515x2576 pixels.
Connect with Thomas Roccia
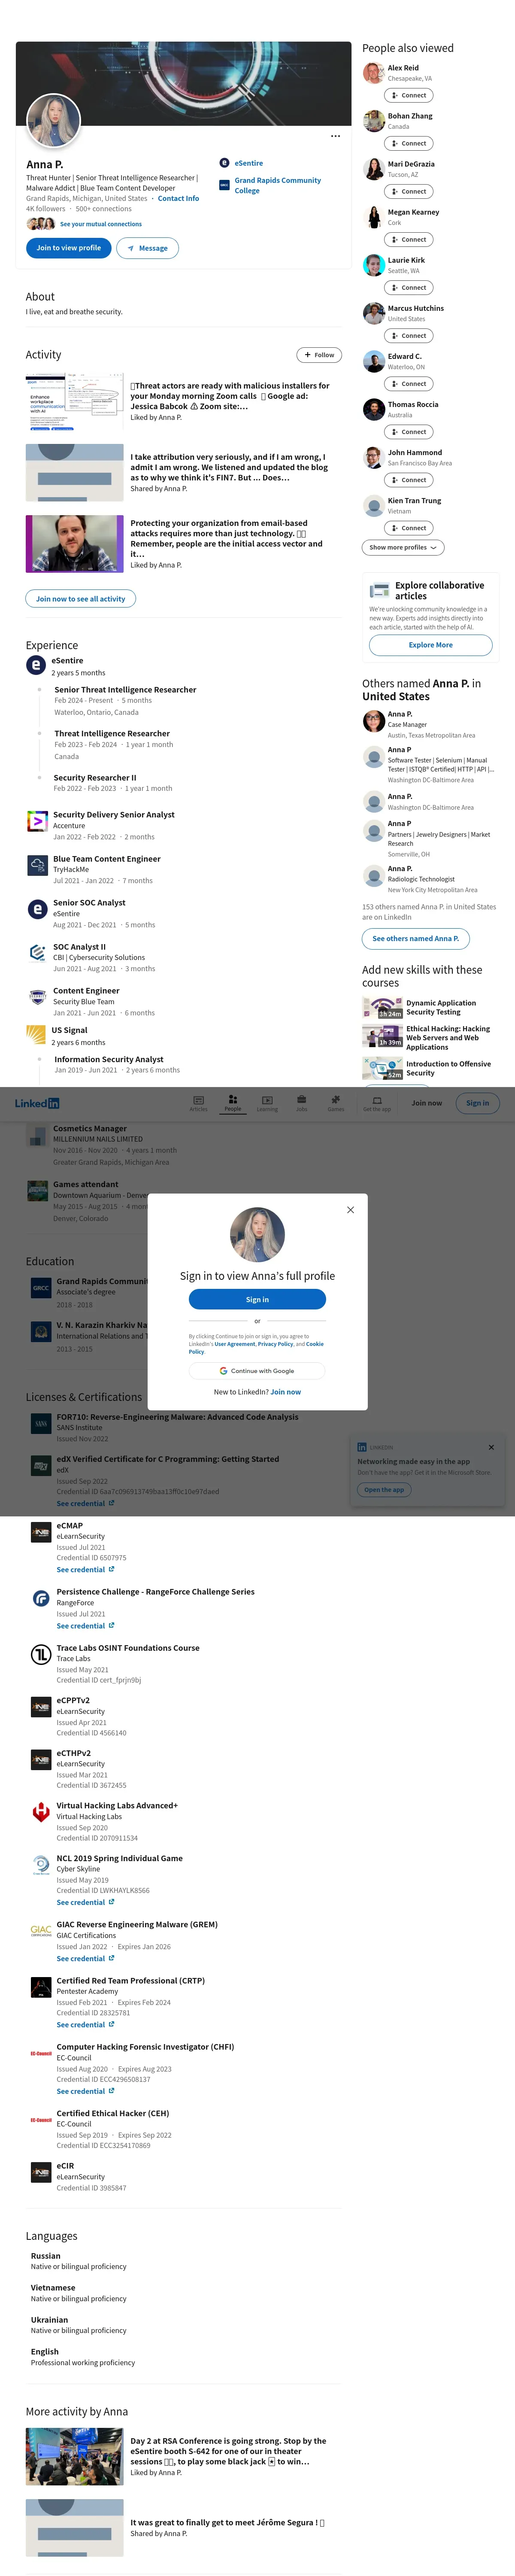point(408,432)
